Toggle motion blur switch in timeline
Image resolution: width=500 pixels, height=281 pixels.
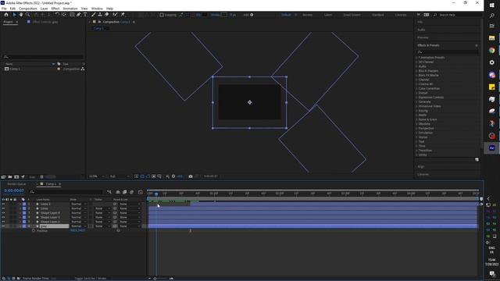click(x=132, y=192)
